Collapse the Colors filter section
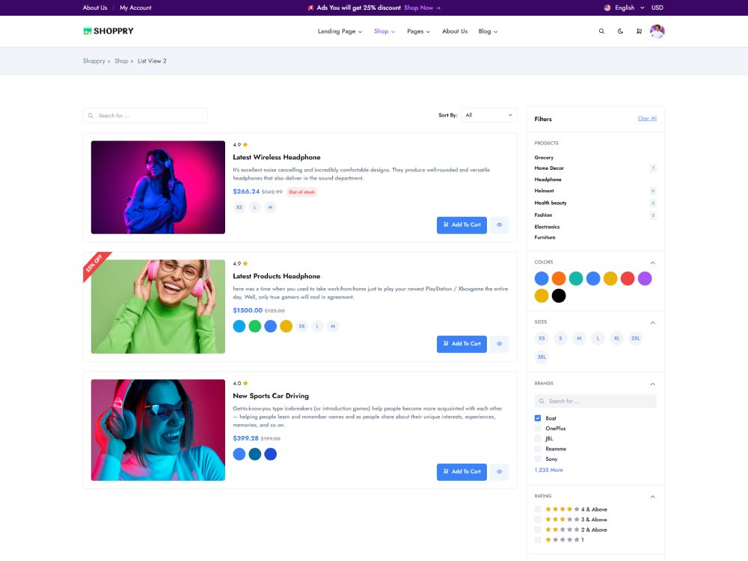The height and width of the screenshot is (561, 748). [x=652, y=263]
